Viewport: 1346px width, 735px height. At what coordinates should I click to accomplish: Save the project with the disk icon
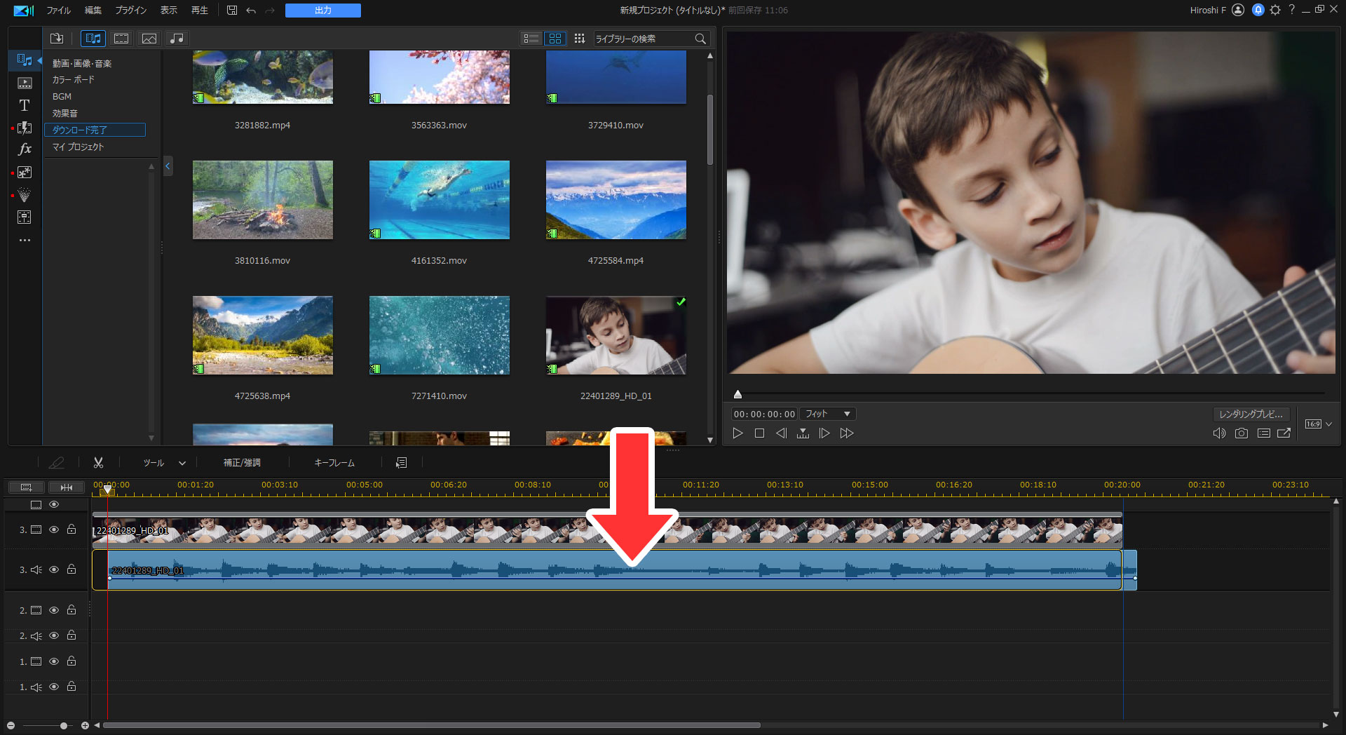232,11
